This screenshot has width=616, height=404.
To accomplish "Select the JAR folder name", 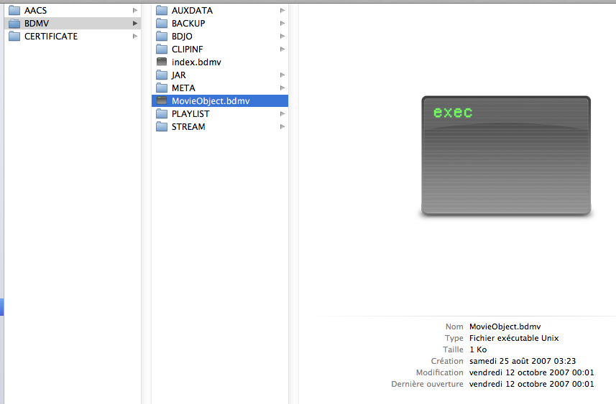I will (179, 75).
